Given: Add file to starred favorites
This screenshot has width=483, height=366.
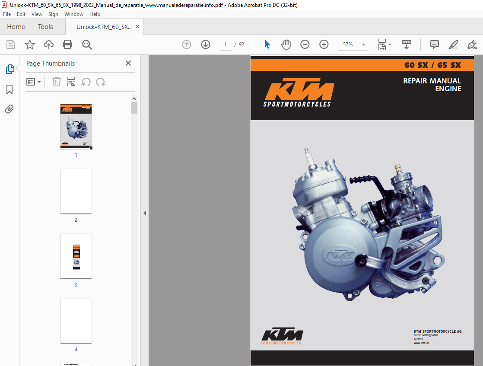Looking at the screenshot, I should click(x=30, y=45).
